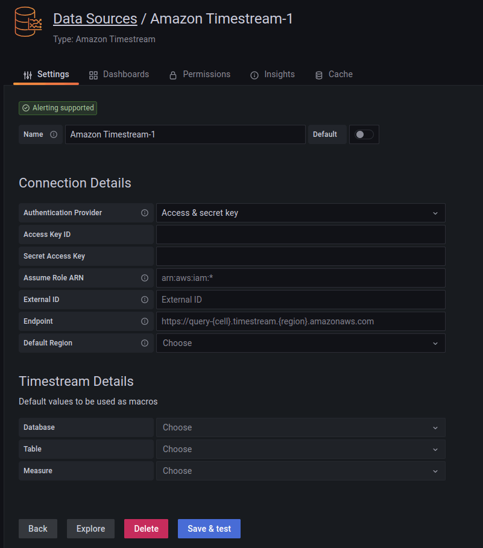Click the Dashboards tab grid icon
Image resolution: width=483 pixels, height=548 pixels.
(x=93, y=75)
